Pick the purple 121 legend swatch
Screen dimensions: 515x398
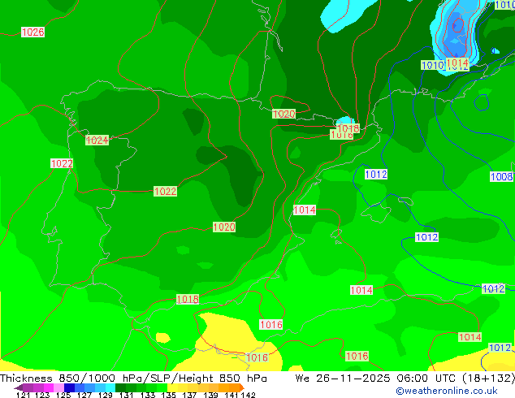coord(28,387)
